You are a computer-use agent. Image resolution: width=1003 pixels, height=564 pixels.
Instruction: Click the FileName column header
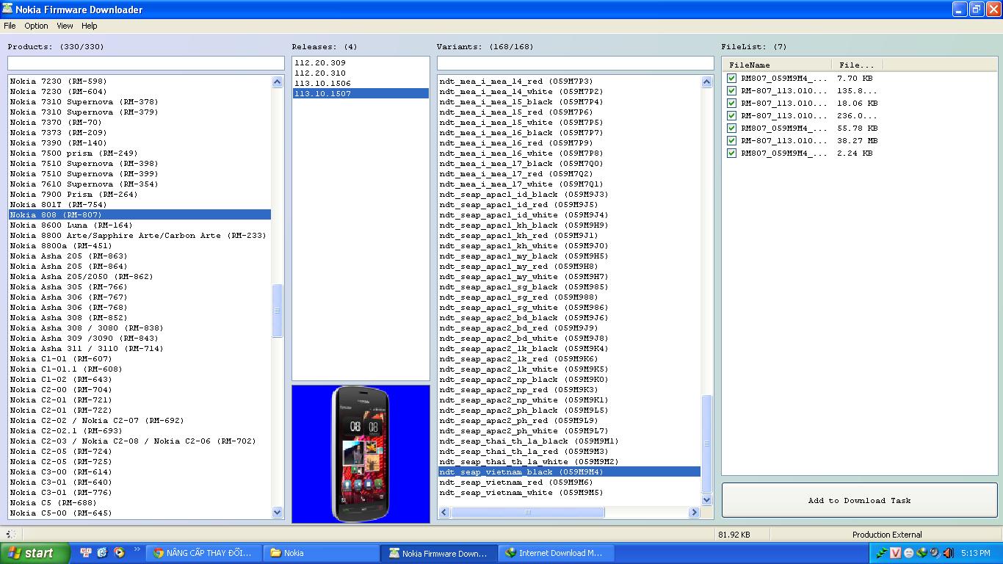(x=777, y=65)
